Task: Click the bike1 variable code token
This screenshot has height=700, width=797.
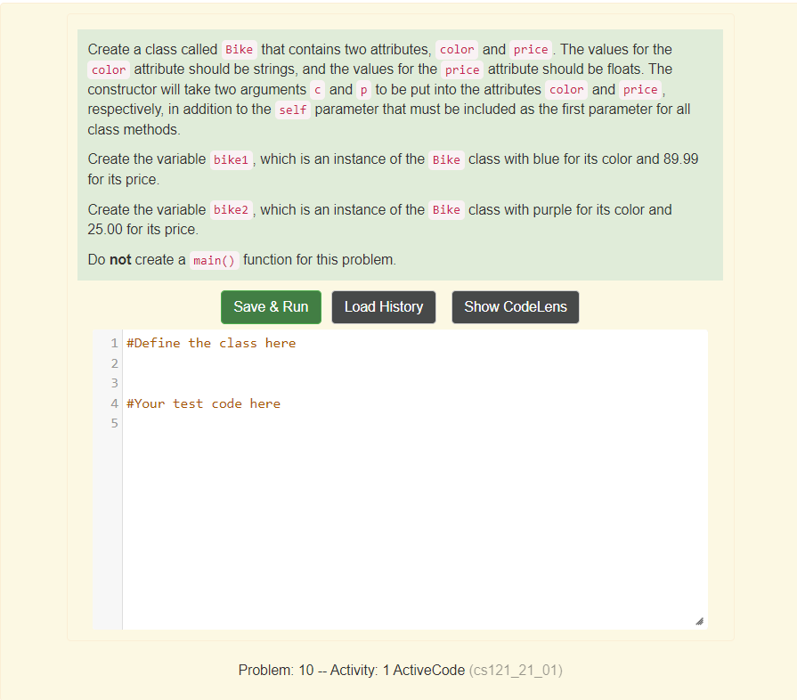Action: point(232,159)
